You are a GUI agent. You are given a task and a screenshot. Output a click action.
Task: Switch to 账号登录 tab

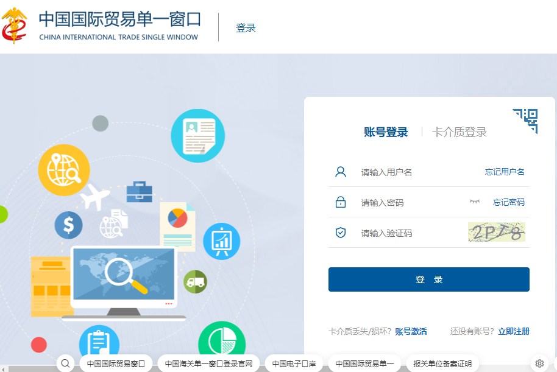coord(386,132)
